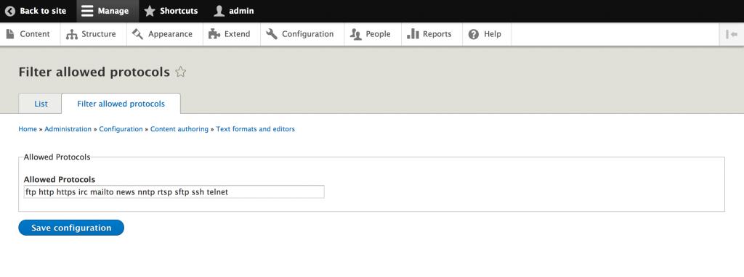Toggle the Manage hamburger menu
744x277 pixels.
[x=108, y=11]
